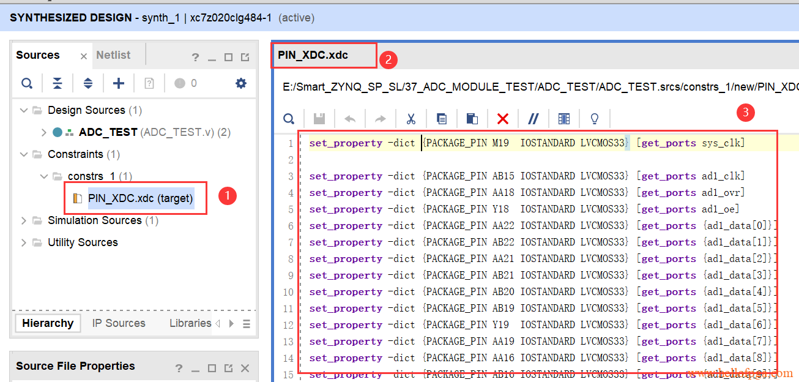Screen dimensions: 799x382
Task: Click the cut scissors icon in editor
Action: [411, 119]
